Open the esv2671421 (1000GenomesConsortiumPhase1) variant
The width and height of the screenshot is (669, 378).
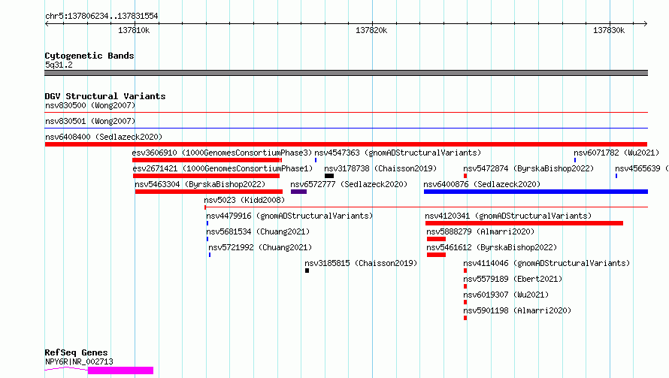point(222,168)
